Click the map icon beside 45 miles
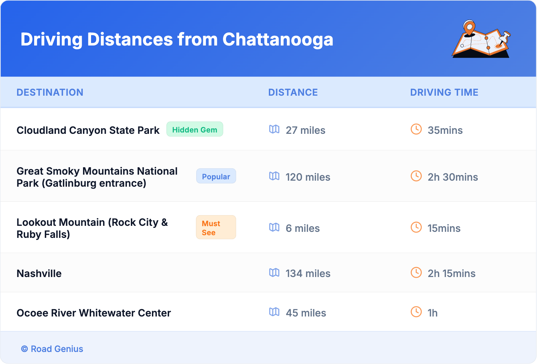Viewport: 537px width, 364px height. [274, 312]
